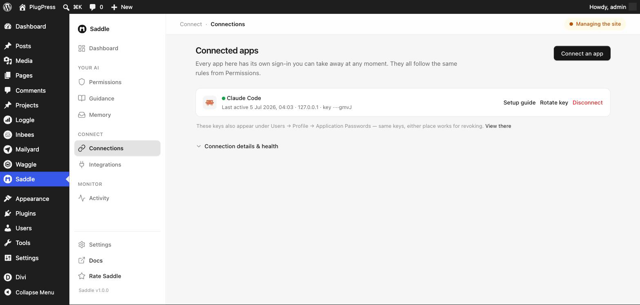Image resolution: width=640 pixels, height=305 pixels.
Task: Open the admin avatar in top bar
Action: (x=633, y=7)
